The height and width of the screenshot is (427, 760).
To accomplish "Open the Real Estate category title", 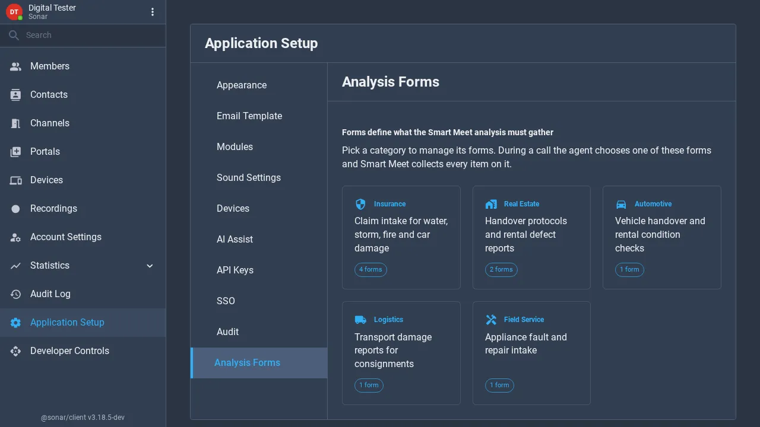I will tap(521, 204).
